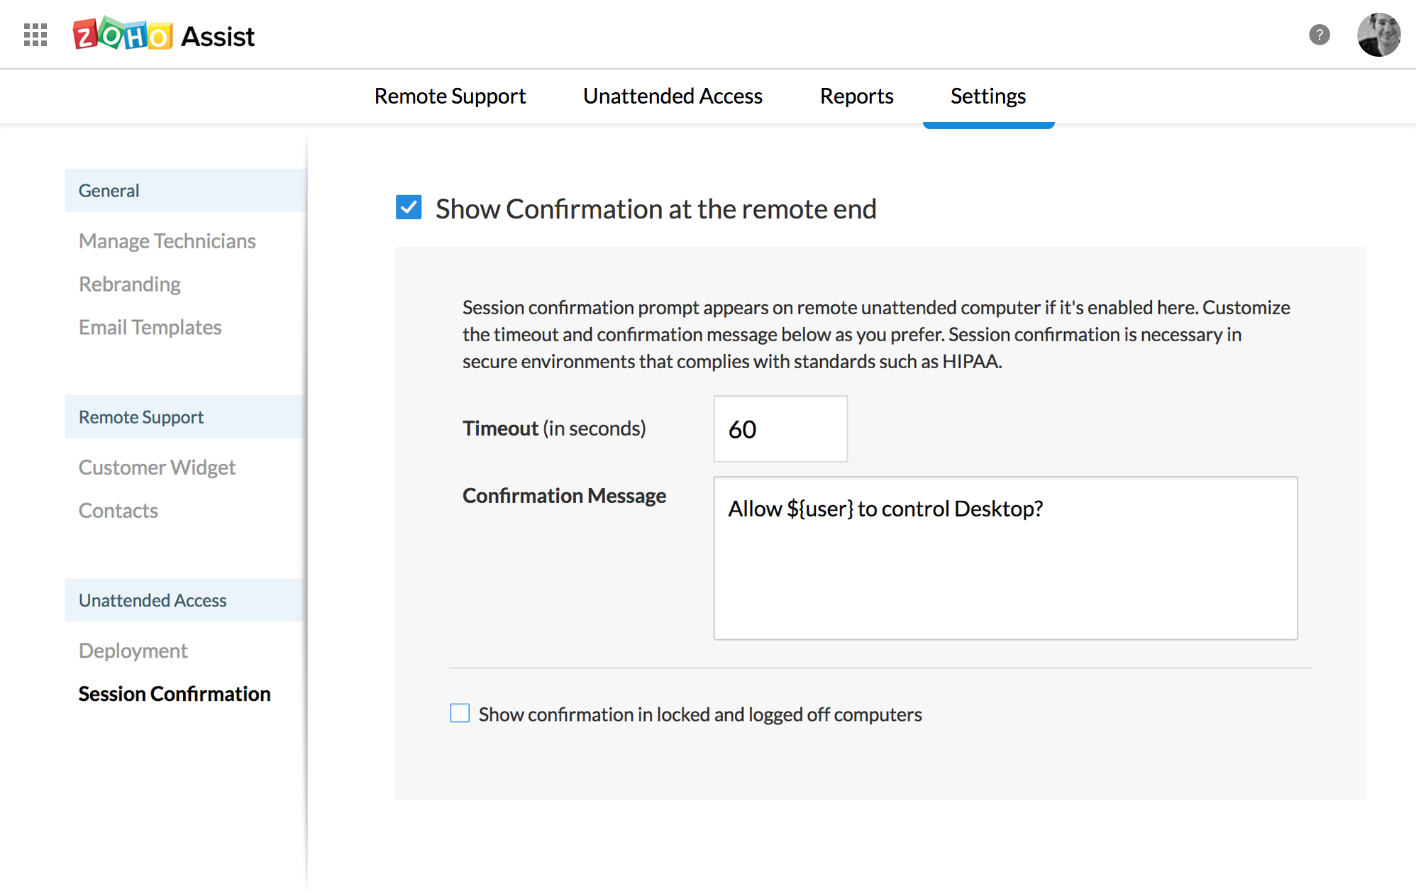Open Manage Technicians settings

pyautogui.click(x=167, y=241)
